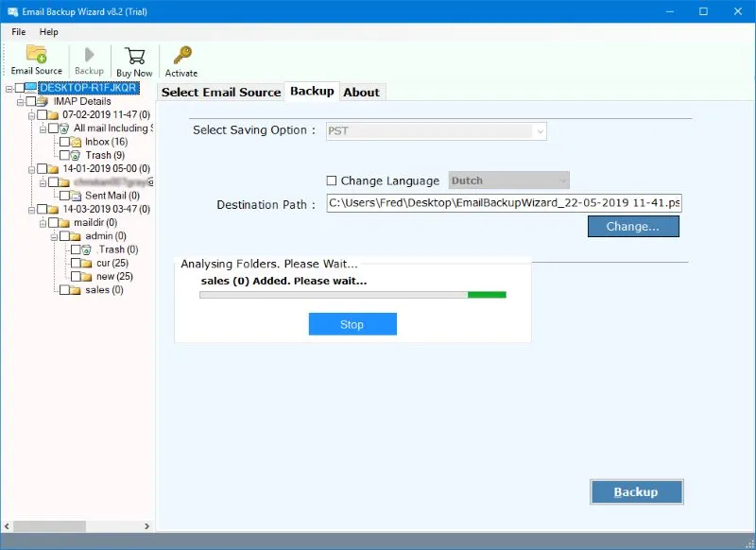The width and height of the screenshot is (756, 550).
Task: Tick the DESKTOP-R1FJKQR root checkbox
Action: point(19,88)
